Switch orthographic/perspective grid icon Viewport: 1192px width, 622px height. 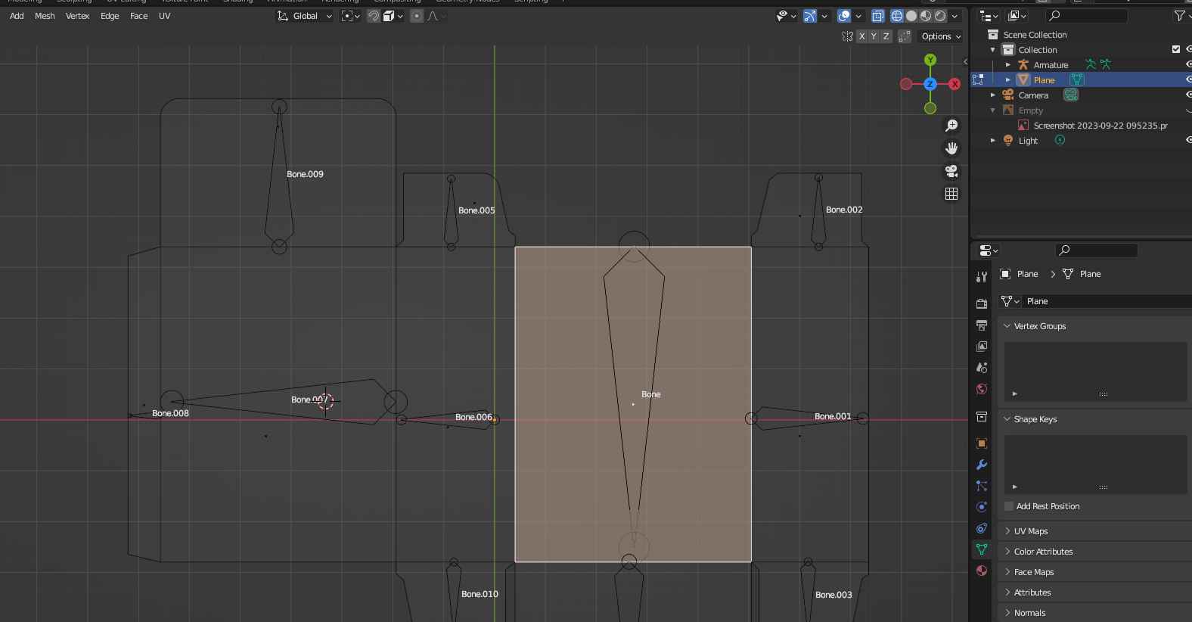pos(951,194)
